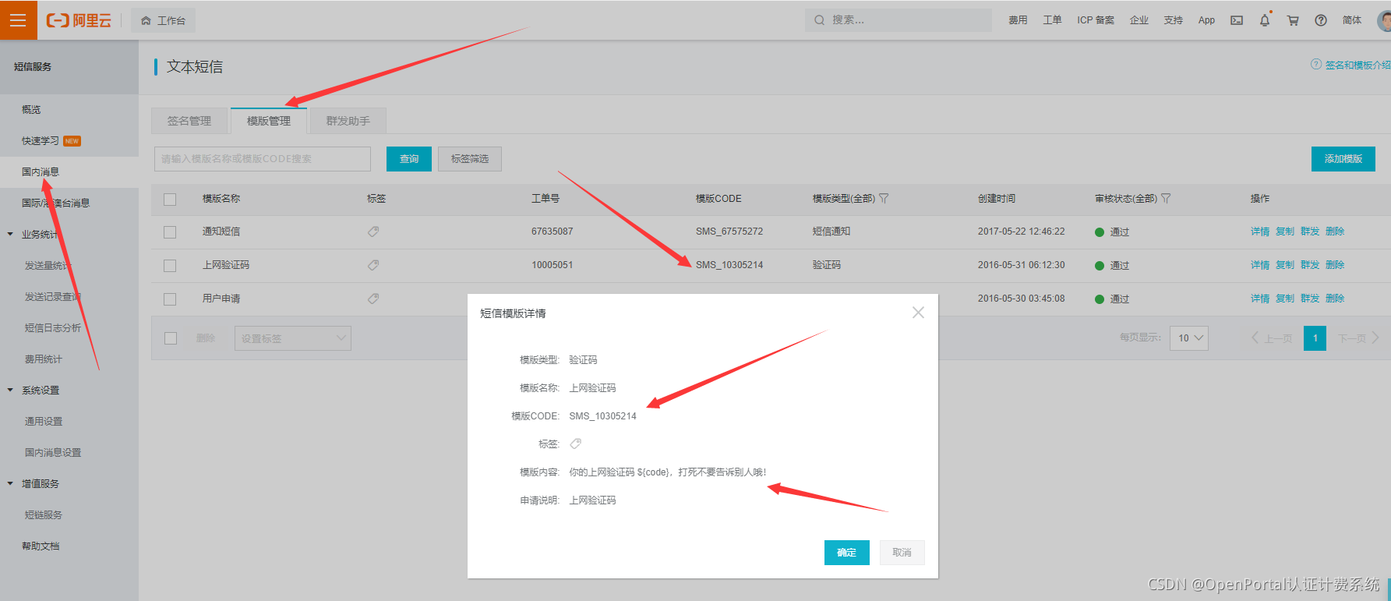Click the home icon in 工作台 button
Screen dimensions: 1391x601
[x=146, y=21]
